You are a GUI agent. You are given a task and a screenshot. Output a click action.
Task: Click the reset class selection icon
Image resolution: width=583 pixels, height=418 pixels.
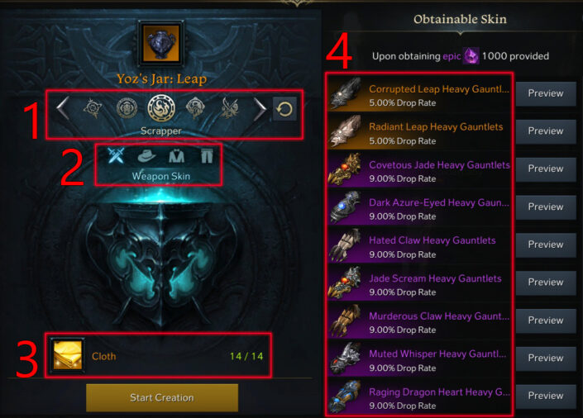(x=284, y=109)
